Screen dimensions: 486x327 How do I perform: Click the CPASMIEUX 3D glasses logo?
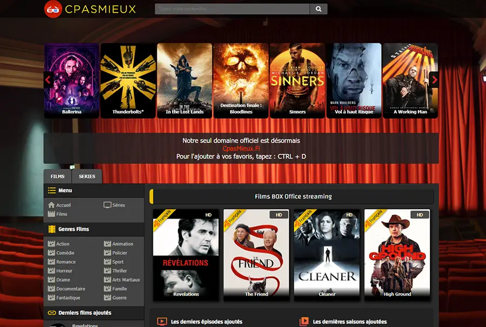coord(53,9)
